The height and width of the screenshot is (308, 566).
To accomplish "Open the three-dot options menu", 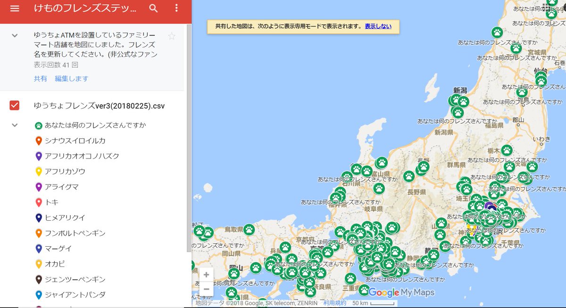I will [176, 8].
